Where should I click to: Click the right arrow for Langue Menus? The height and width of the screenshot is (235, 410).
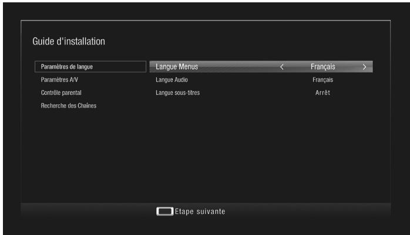[x=364, y=67]
